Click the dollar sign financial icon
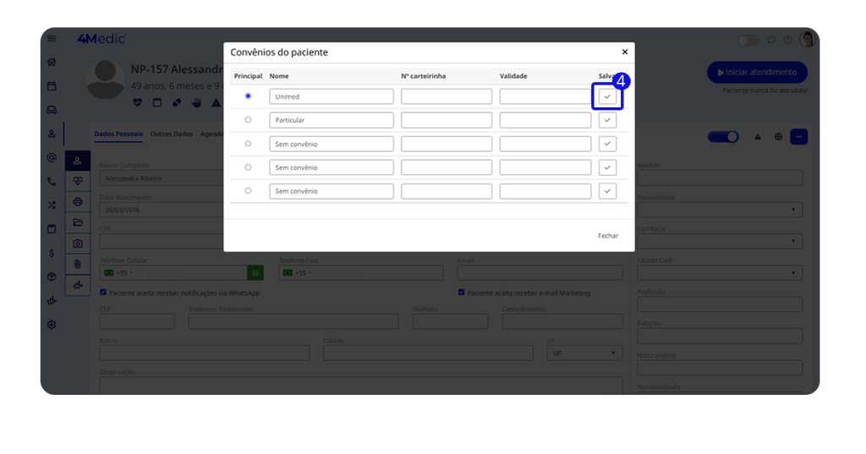 pyautogui.click(x=52, y=253)
